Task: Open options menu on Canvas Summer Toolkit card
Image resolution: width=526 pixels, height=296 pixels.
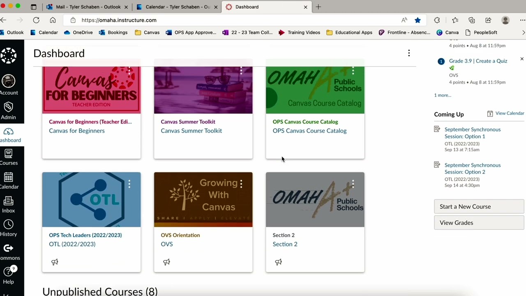Action: (241, 71)
